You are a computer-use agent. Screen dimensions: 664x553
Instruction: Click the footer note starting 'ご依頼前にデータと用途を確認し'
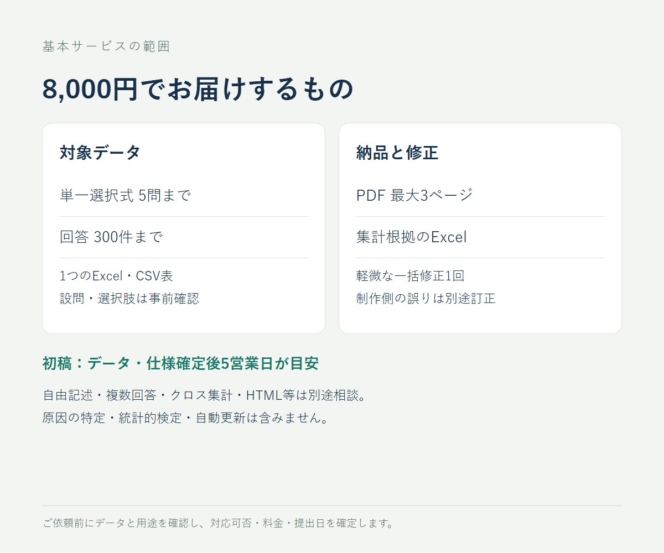[x=219, y=523]
